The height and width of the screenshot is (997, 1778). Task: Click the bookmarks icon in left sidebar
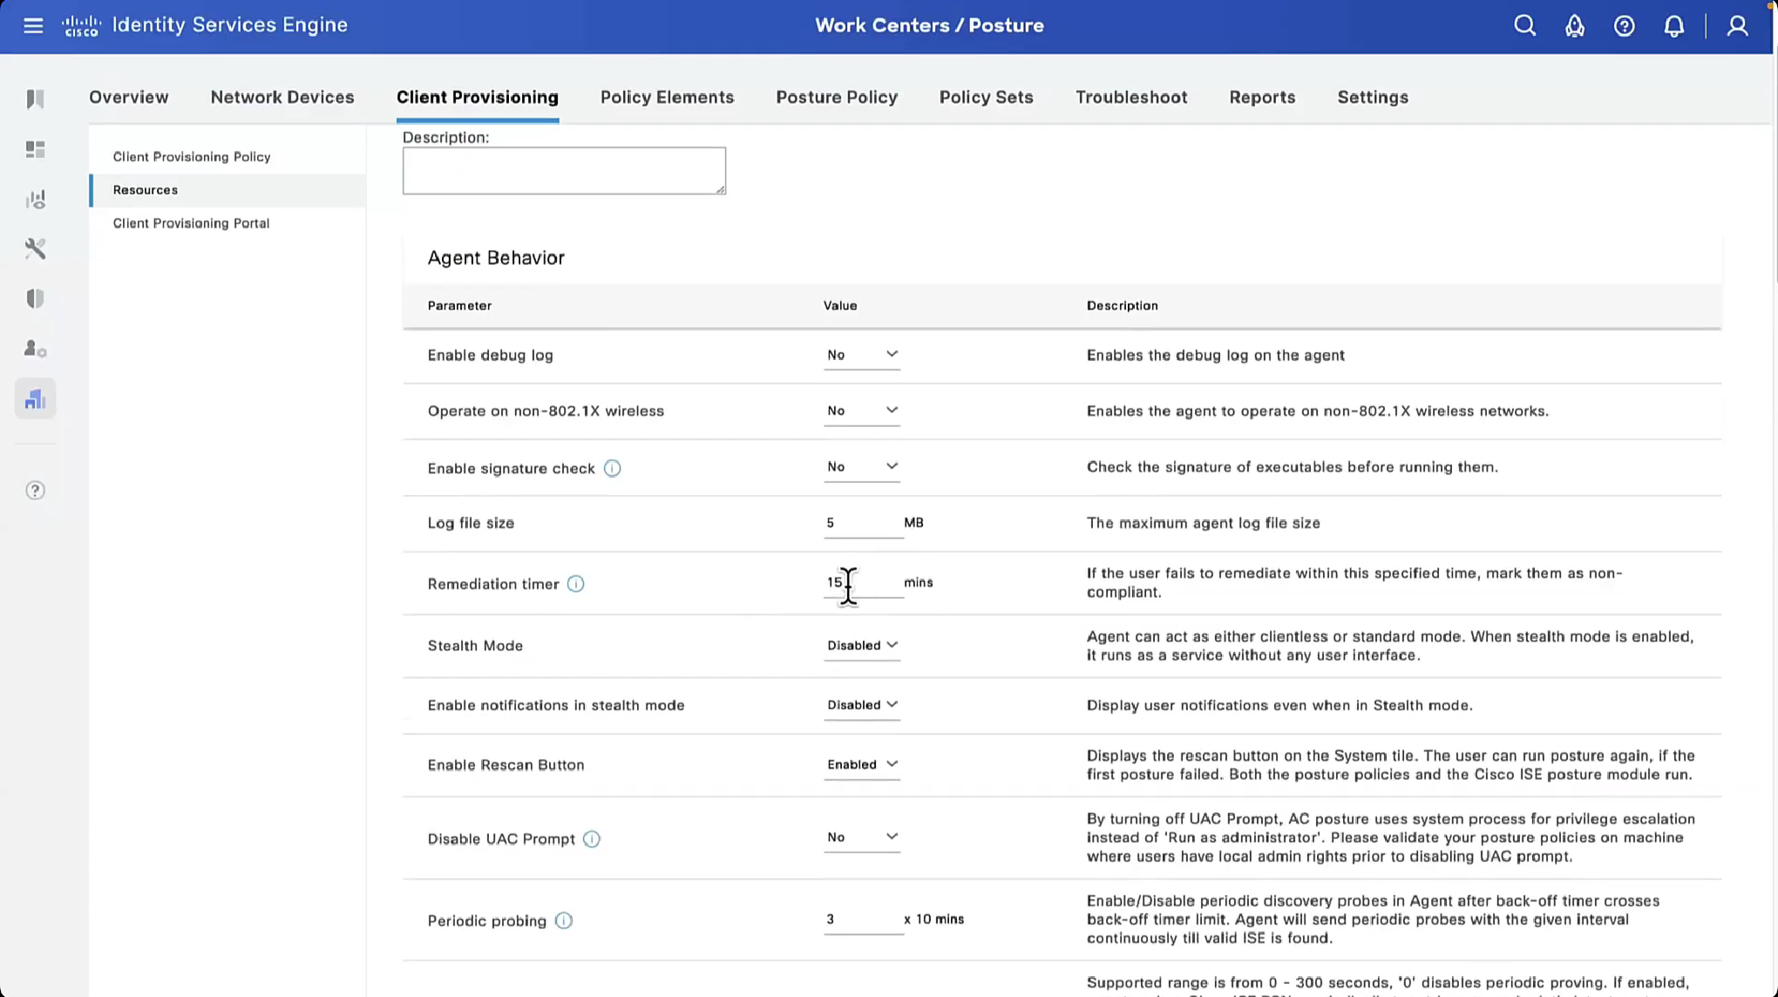[35, 98]
